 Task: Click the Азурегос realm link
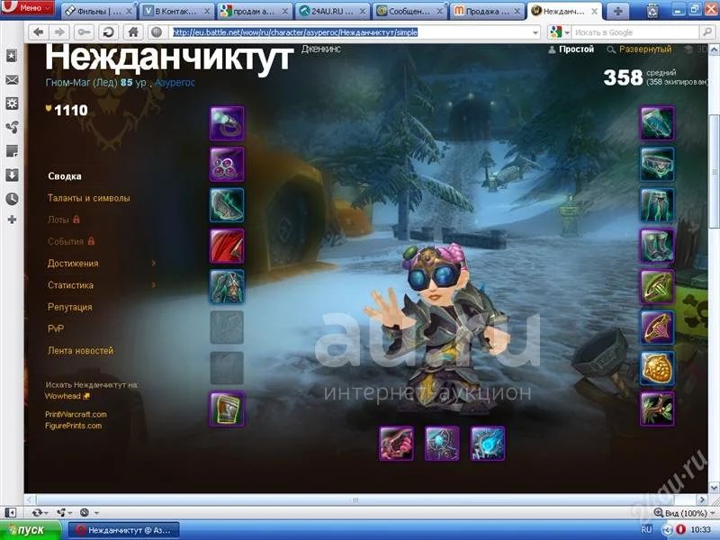tap(175, 83)
